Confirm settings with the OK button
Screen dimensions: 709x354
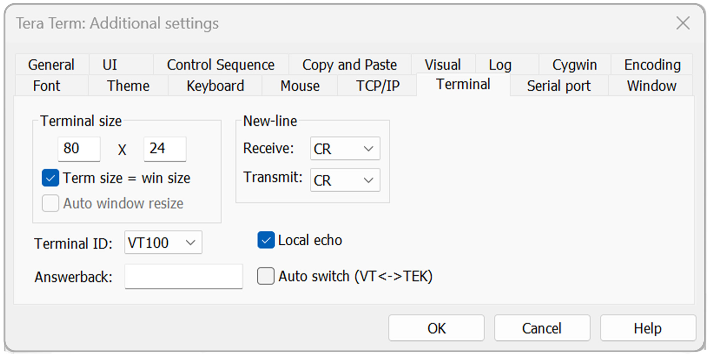436,328
